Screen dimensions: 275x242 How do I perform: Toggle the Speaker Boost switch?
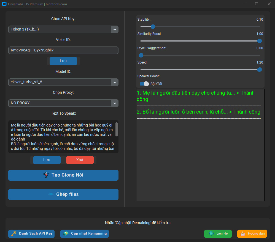[144, 84]
